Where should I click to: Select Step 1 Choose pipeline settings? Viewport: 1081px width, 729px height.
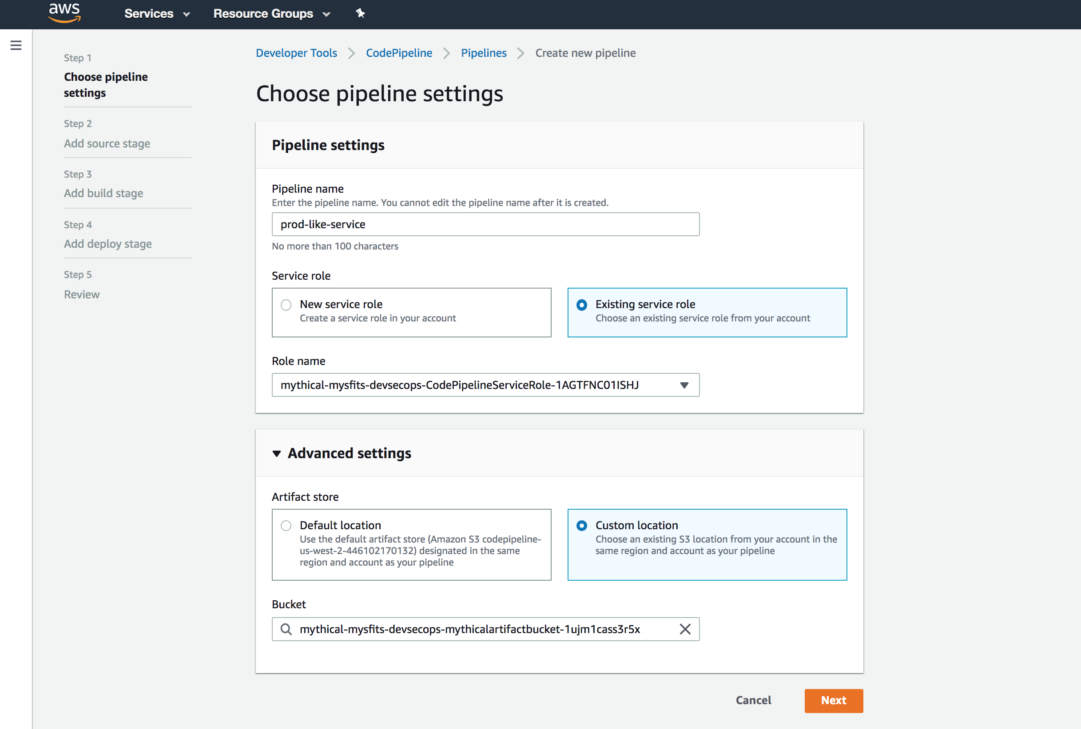point(106,85)
